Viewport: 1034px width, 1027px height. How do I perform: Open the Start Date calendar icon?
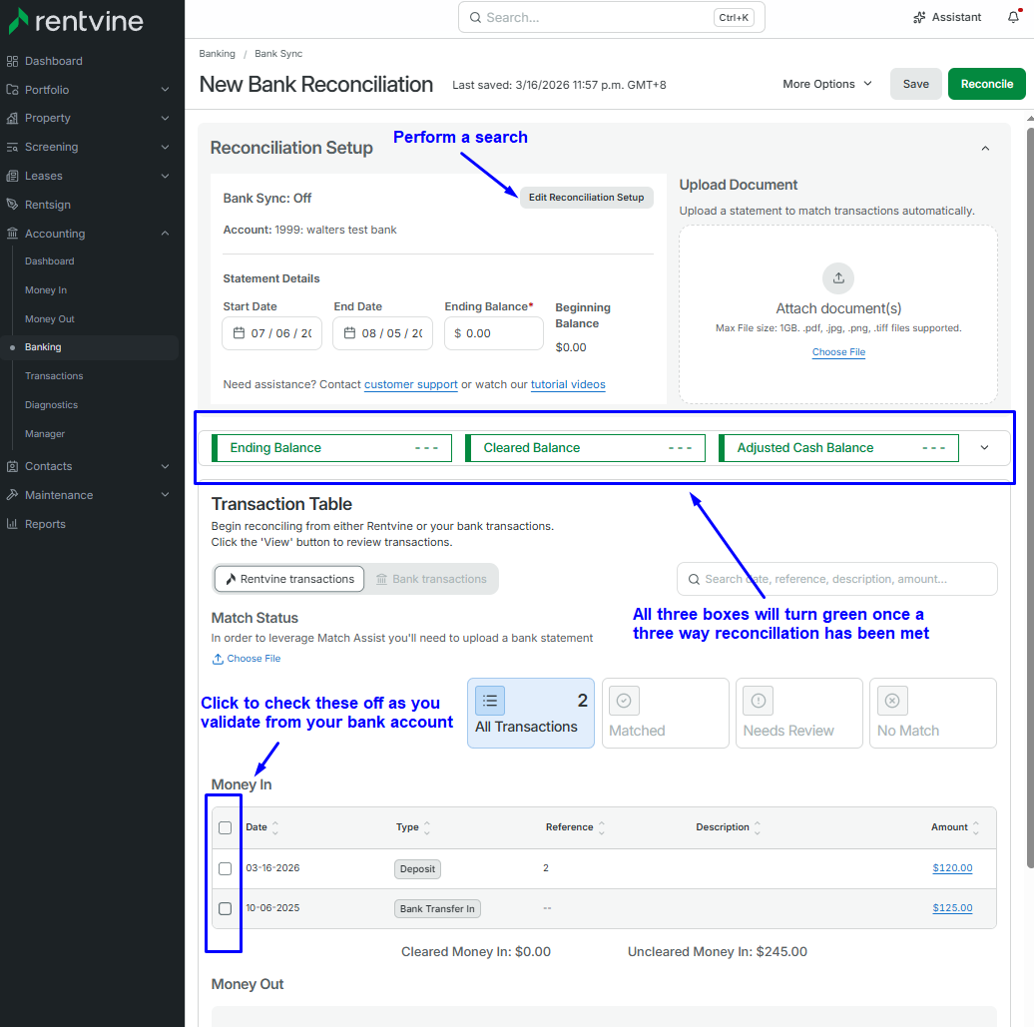pos(239,333)
